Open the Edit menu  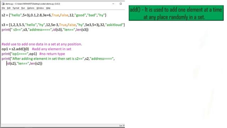[9, 8]
